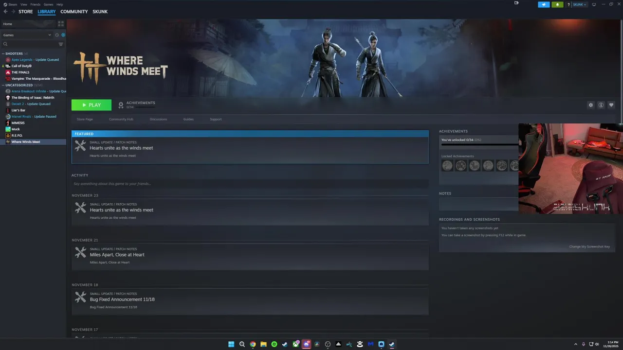The height and width of the screenshot is (350, 623).
Task: Select Apex Legends in library list
Action: coord(33,60)
